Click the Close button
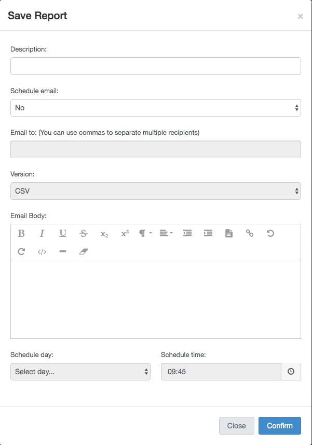Image resolution: width=312 pixels, height=445 pixels. [x=236, y=426]
